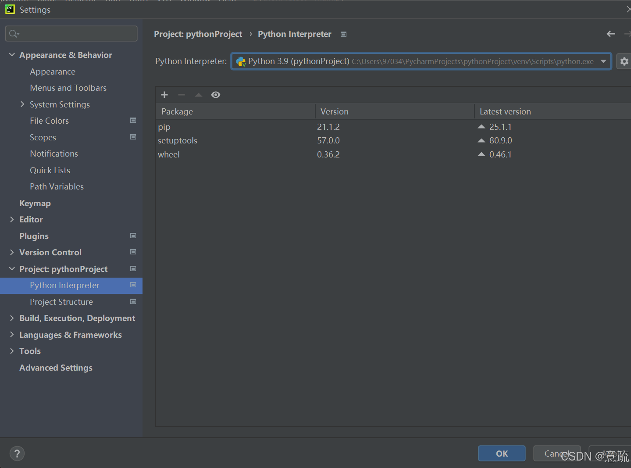Sort by Package column header
This screenshot has height=468, width=631.
[235, 111]
